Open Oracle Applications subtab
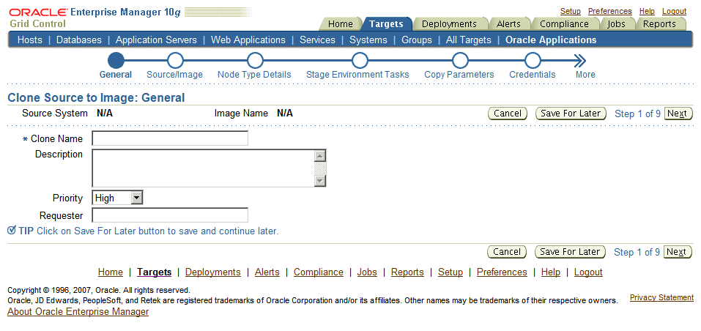This screenshot has height=331, width=701. [x=551, y=40]
